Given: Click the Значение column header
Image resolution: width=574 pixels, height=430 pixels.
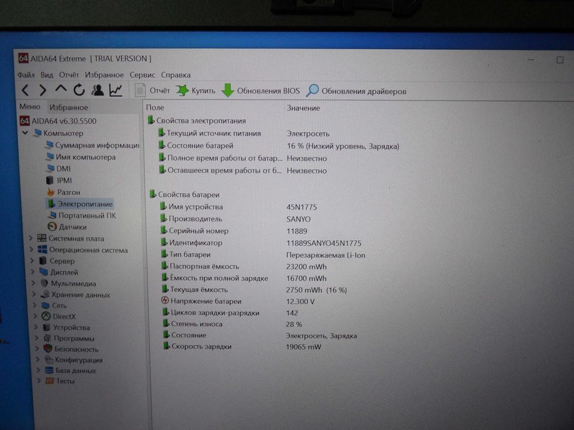Looking at the screenshot, I should point(303,108).
